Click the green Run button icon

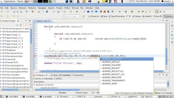pos(126,11)
